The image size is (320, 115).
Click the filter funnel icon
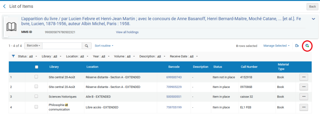click(x=13, y=56)
